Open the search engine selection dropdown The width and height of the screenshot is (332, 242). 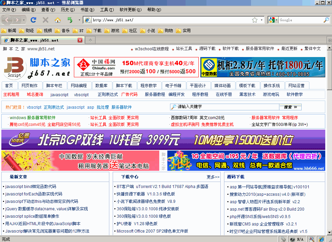277,20
